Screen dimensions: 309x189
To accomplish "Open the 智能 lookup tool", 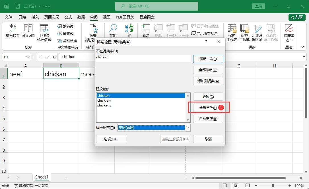I will [x=113, y=30].
